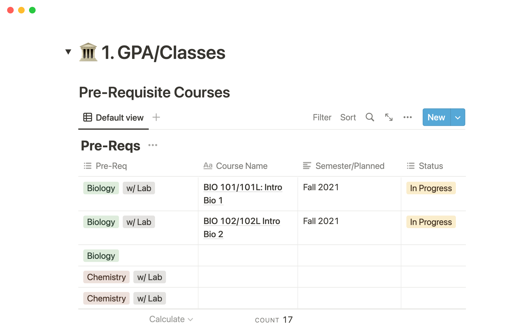Open the database three-dot options menu

click(x=407, y=117)
